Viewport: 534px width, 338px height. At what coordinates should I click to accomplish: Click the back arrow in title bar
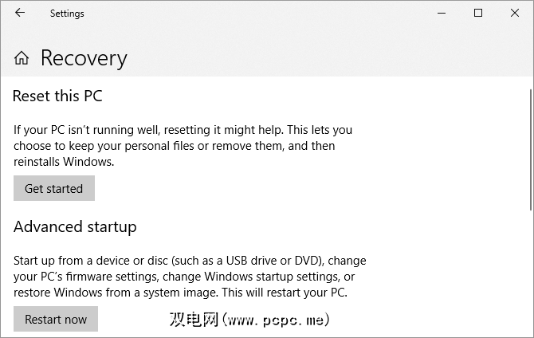pos(20,14)
